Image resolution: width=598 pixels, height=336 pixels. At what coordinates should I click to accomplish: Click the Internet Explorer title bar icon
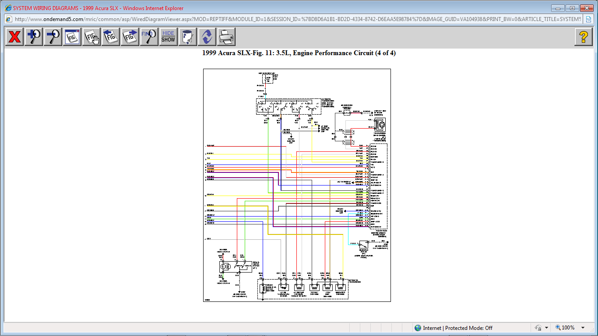tap(7, 8)
